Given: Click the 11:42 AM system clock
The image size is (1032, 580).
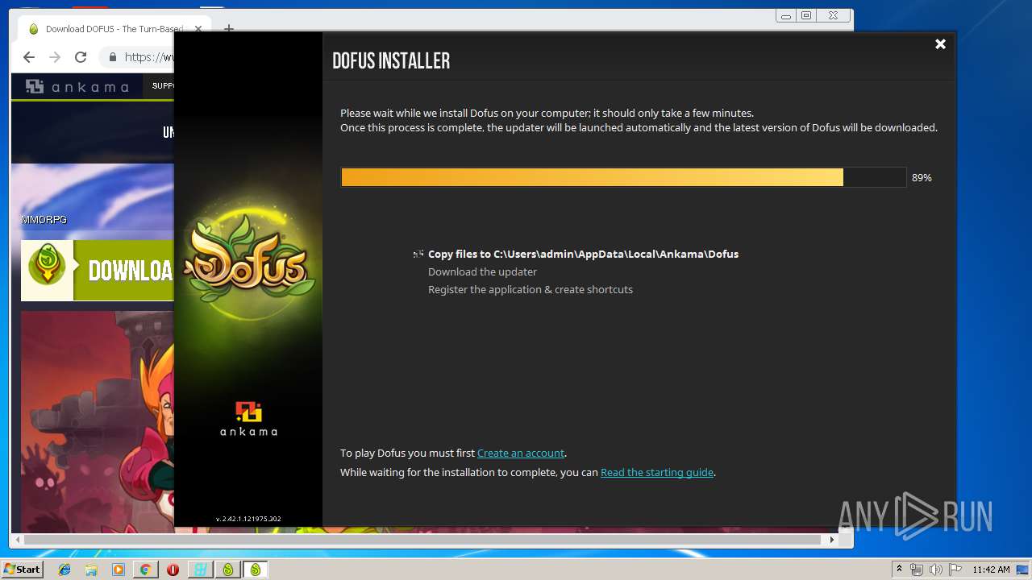Looking at the screenshot, I should [x=991, y=570].
